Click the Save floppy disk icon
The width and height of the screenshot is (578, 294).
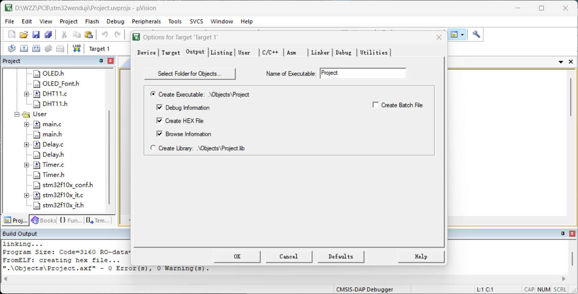pyautogui.click(x=36, y=35)
